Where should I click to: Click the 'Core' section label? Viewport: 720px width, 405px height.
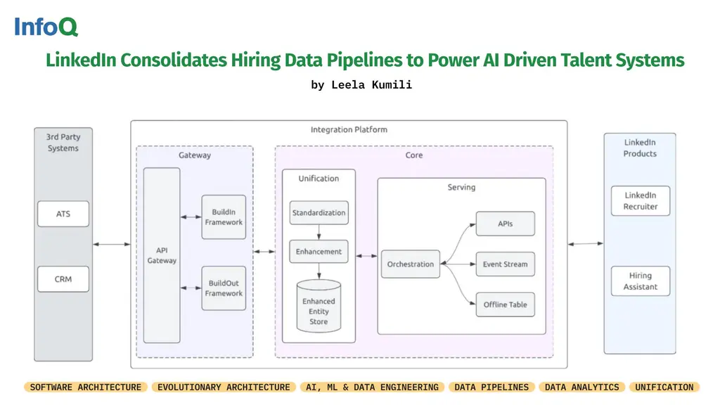pyautogui.click(x=413, y=155)
